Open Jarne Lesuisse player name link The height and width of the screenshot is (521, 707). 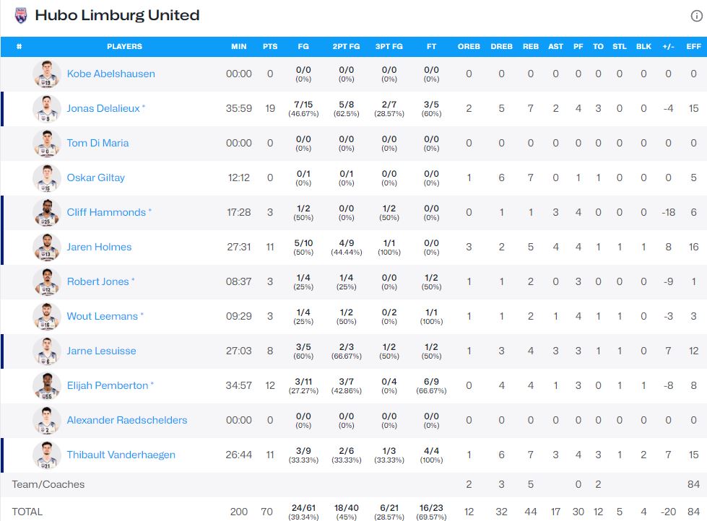point(101,351)
